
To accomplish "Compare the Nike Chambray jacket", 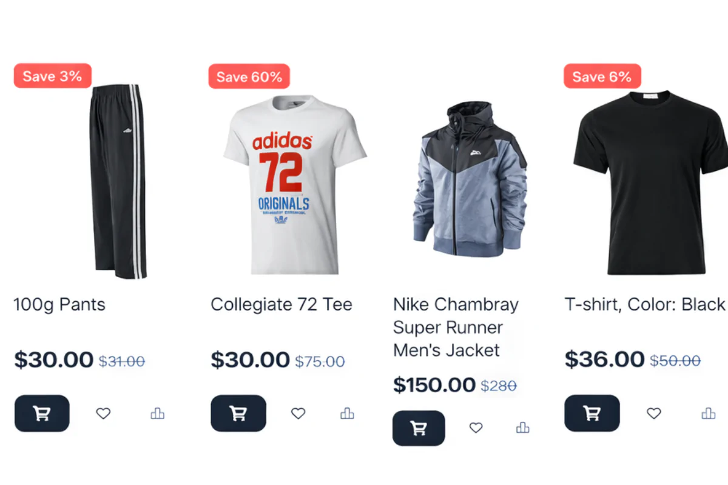I will pos(523,428).
